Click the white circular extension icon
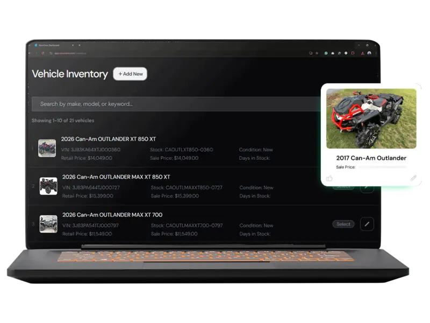This screenshot has height=323, width=430. [346, 53]
